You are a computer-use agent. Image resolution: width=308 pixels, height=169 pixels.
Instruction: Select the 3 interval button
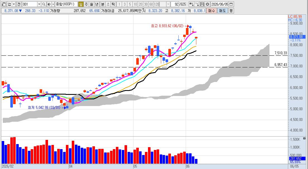[124, 4]
